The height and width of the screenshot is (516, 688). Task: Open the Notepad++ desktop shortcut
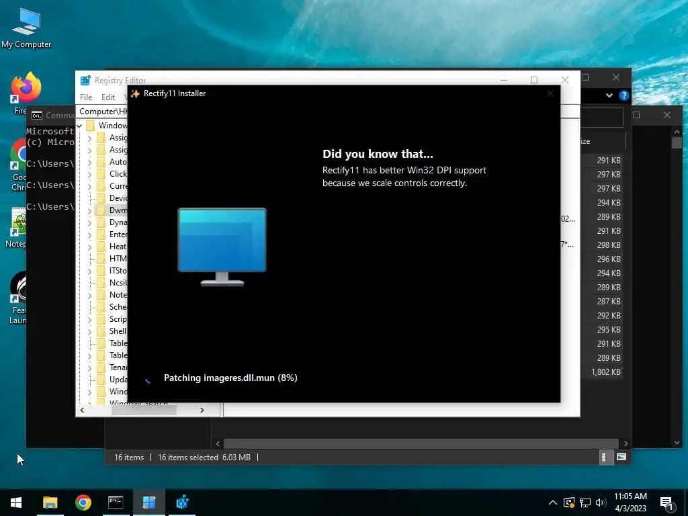[x=18, y=227]
